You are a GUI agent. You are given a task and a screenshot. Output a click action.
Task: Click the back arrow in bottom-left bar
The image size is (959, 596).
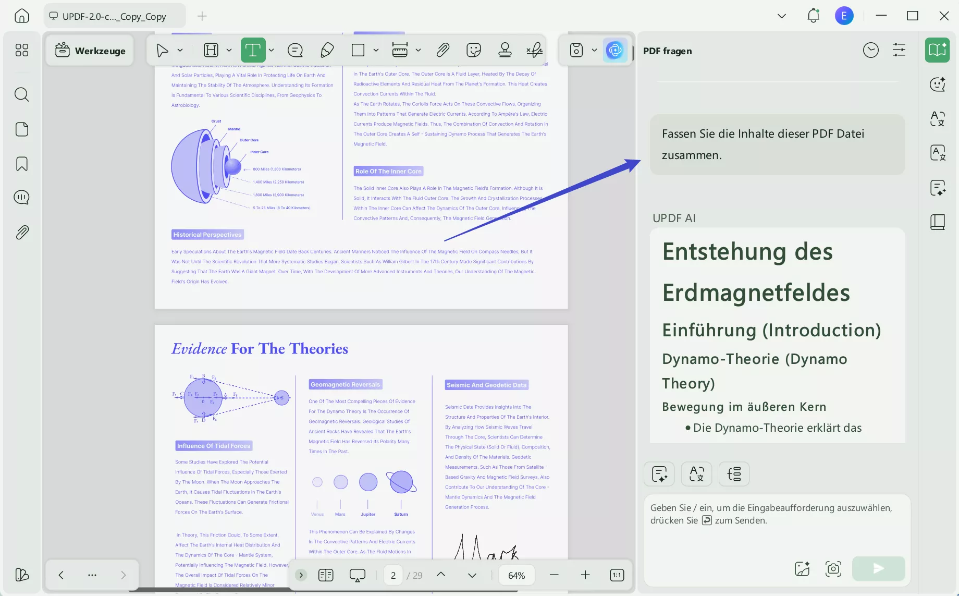point(61,575)
